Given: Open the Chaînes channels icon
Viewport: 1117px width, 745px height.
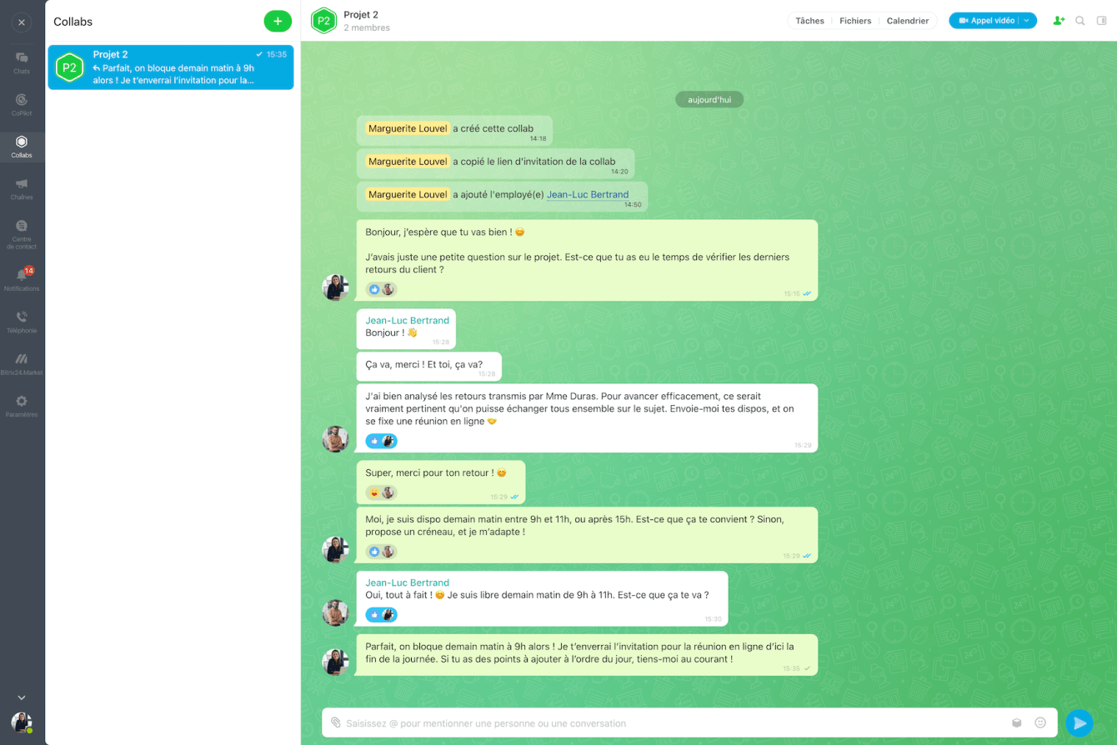Looking at the screenshot, I should click(22, 188).
